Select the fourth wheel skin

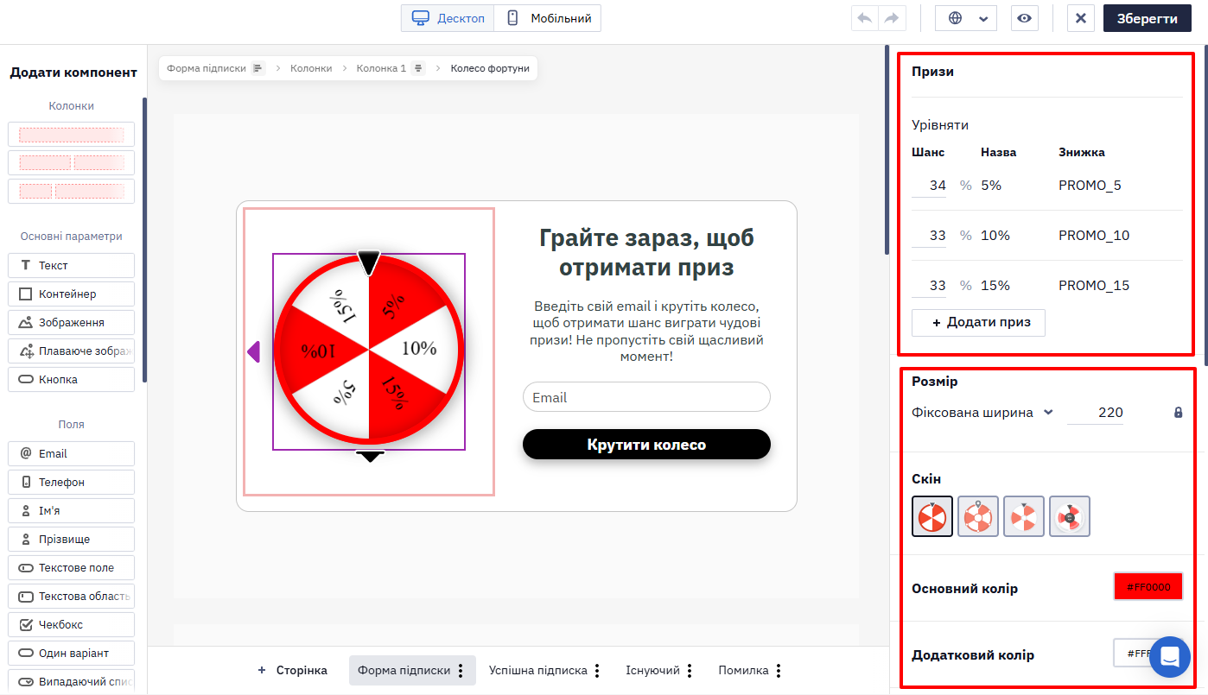pos(1070,516)
